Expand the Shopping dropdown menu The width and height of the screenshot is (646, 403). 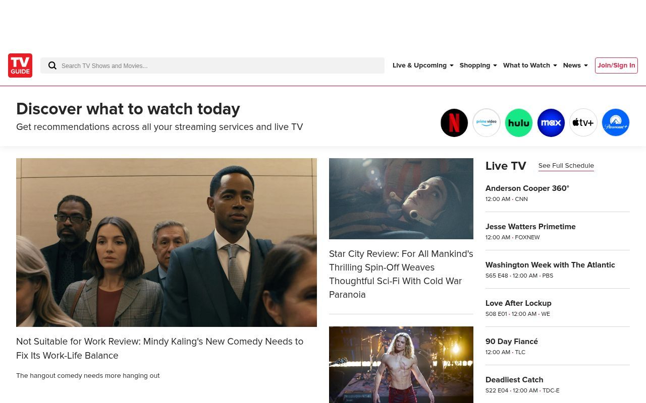tap(478, 65)
